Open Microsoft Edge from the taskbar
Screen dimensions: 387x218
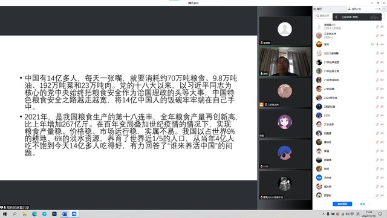(x=34, y=214)
